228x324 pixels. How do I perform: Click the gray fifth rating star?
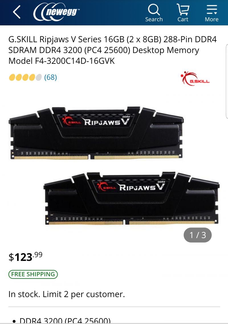click(38, 77)
